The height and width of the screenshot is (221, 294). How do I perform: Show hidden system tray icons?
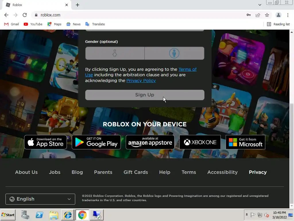[x=247, y=215]
